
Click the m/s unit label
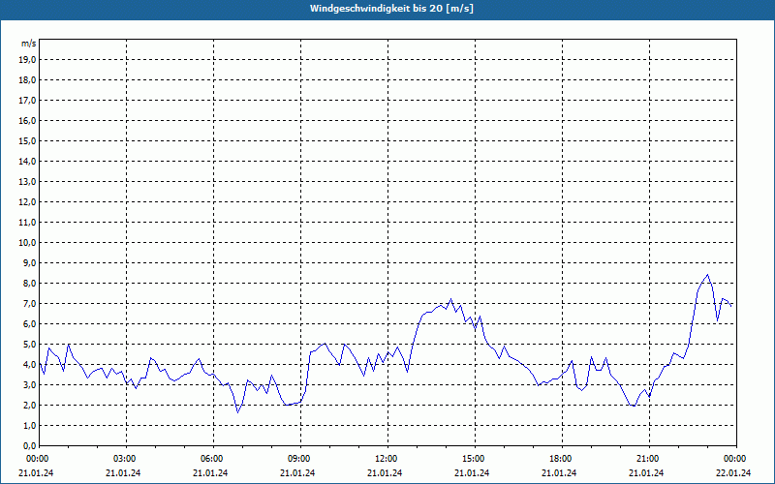[x=28, y=44]
